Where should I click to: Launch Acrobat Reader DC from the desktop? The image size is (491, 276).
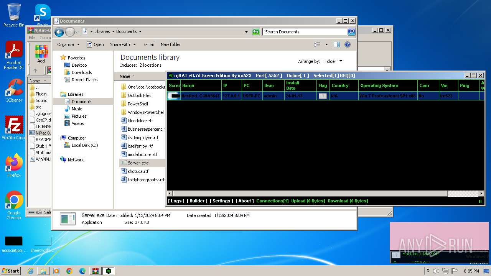[x=14, y=56]
